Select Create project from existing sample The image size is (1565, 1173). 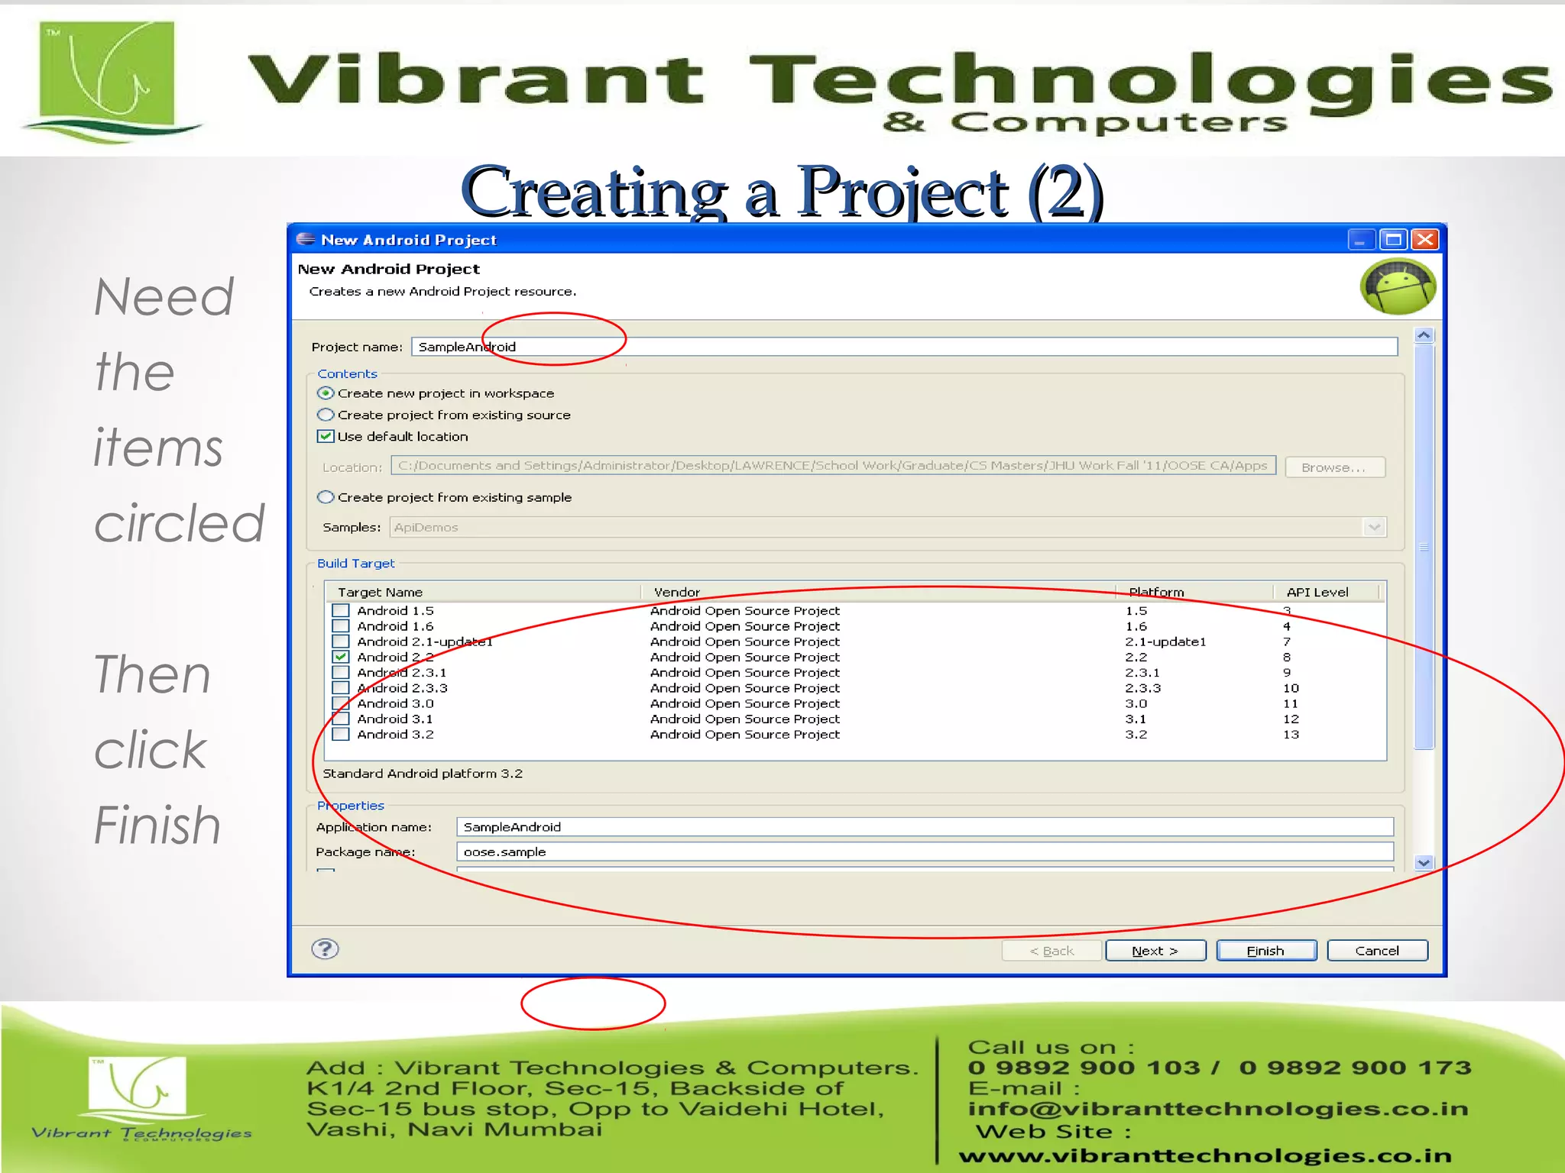(x=326, y=497)
